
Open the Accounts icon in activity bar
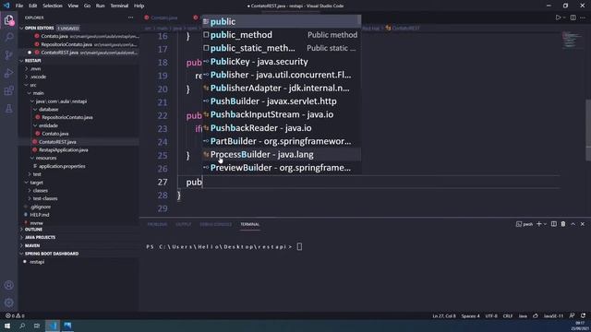point(8,285)
